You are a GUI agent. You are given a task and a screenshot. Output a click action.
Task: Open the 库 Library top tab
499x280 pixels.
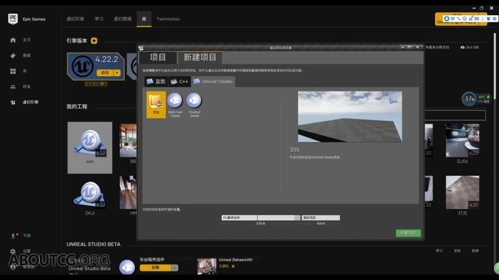[x=144, y=19]
